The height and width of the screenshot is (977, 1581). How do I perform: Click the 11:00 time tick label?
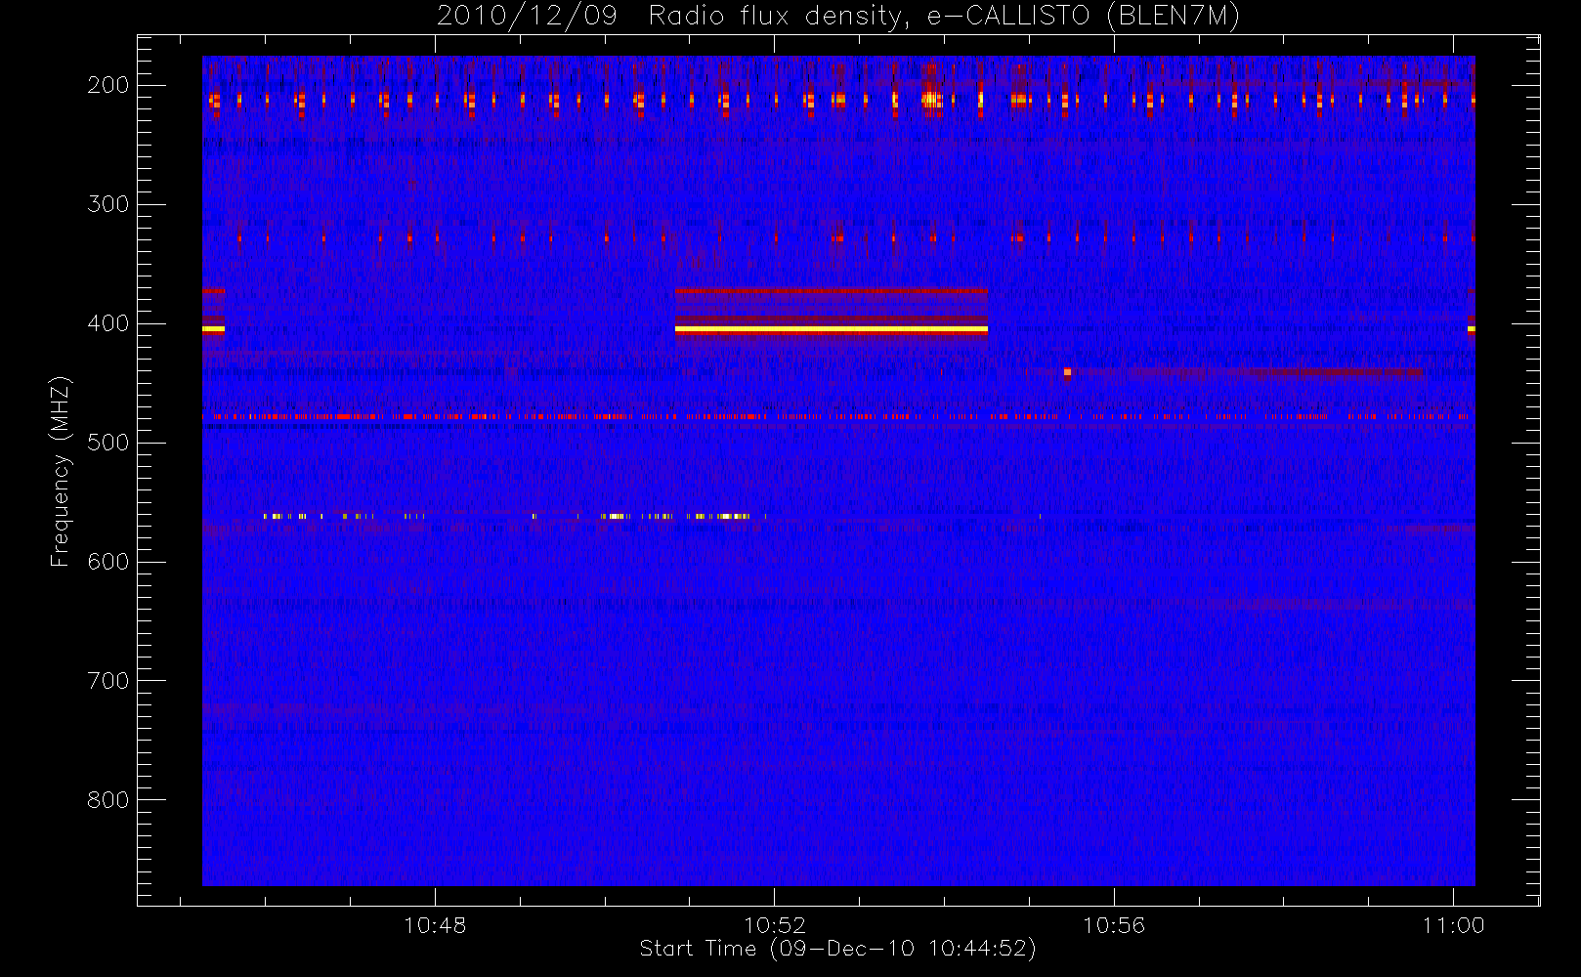click(1453, 925)
